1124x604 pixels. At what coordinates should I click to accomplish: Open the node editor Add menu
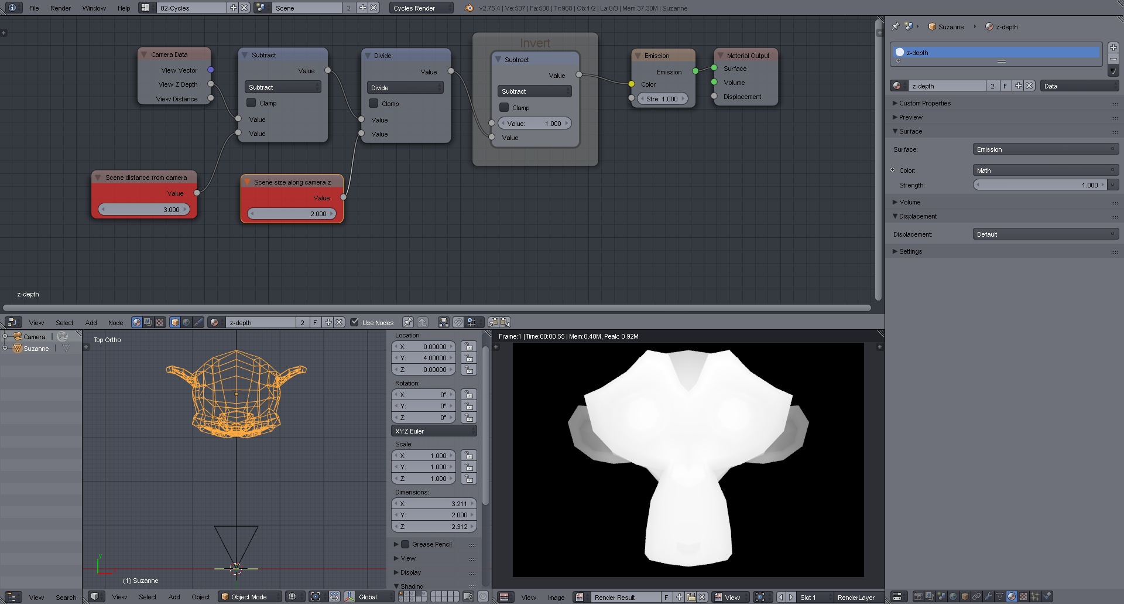[91, 323]
